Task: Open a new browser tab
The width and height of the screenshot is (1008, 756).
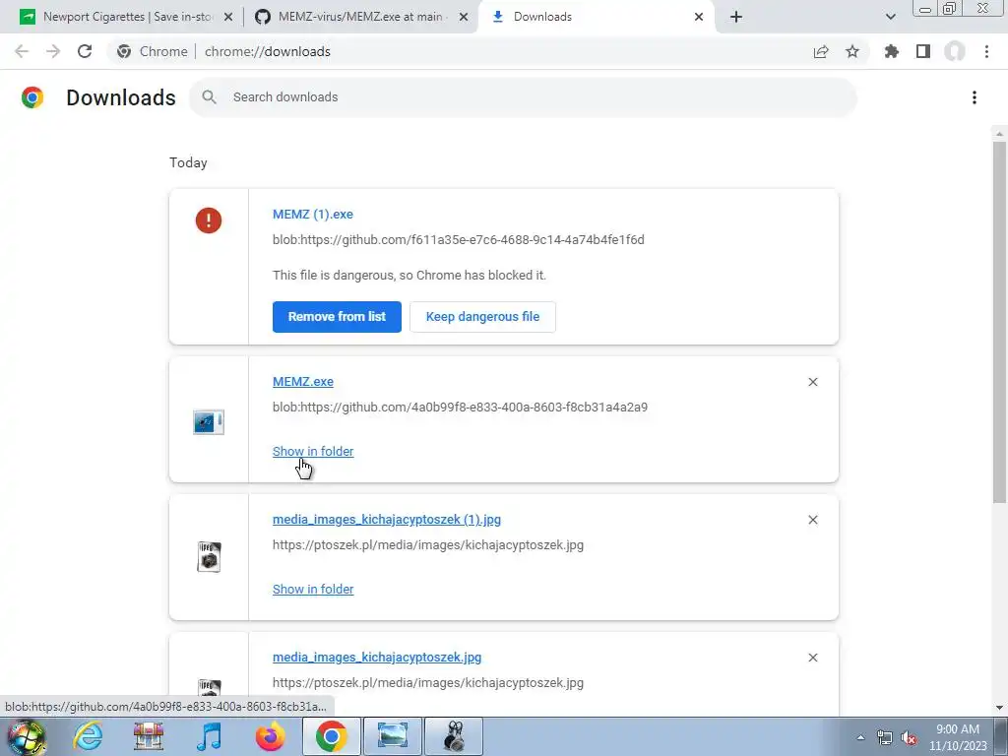Action: tap(736, 17)
